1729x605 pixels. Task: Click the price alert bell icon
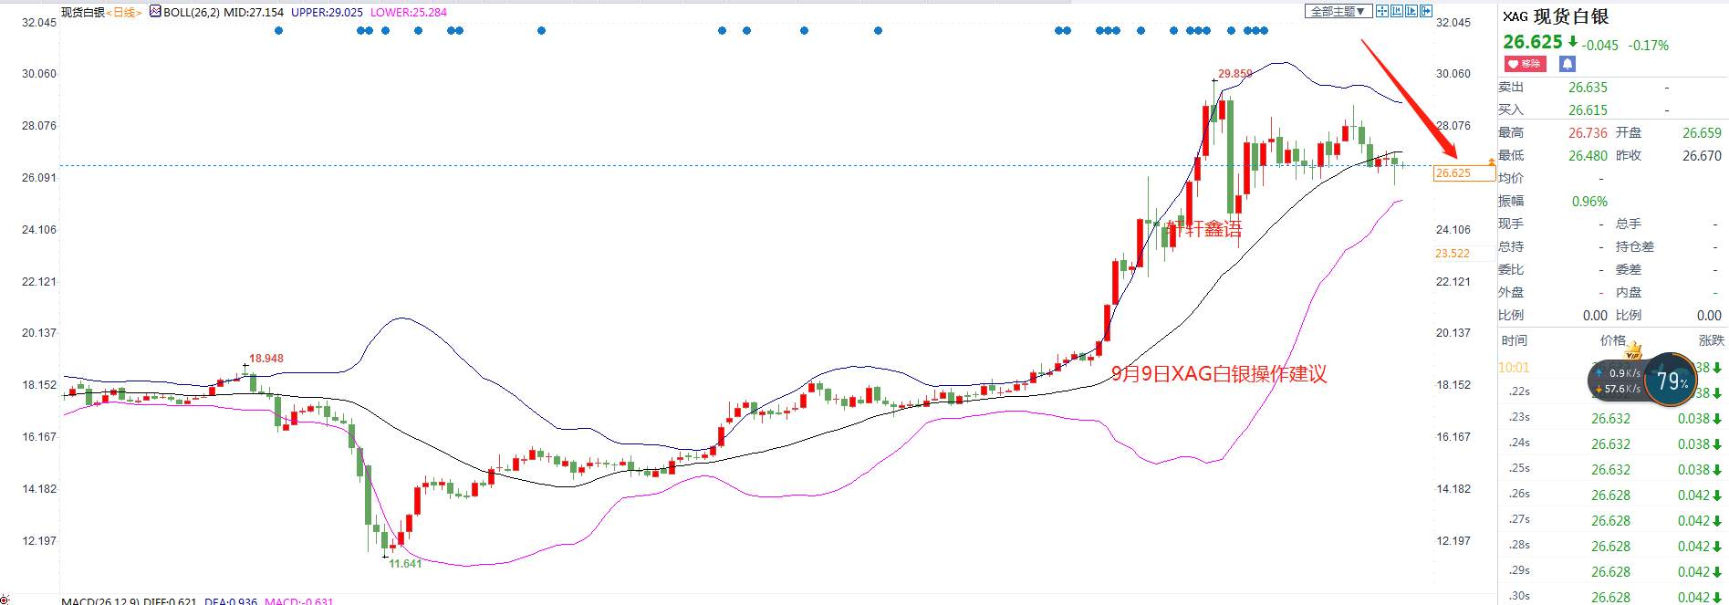[1567, 64]
